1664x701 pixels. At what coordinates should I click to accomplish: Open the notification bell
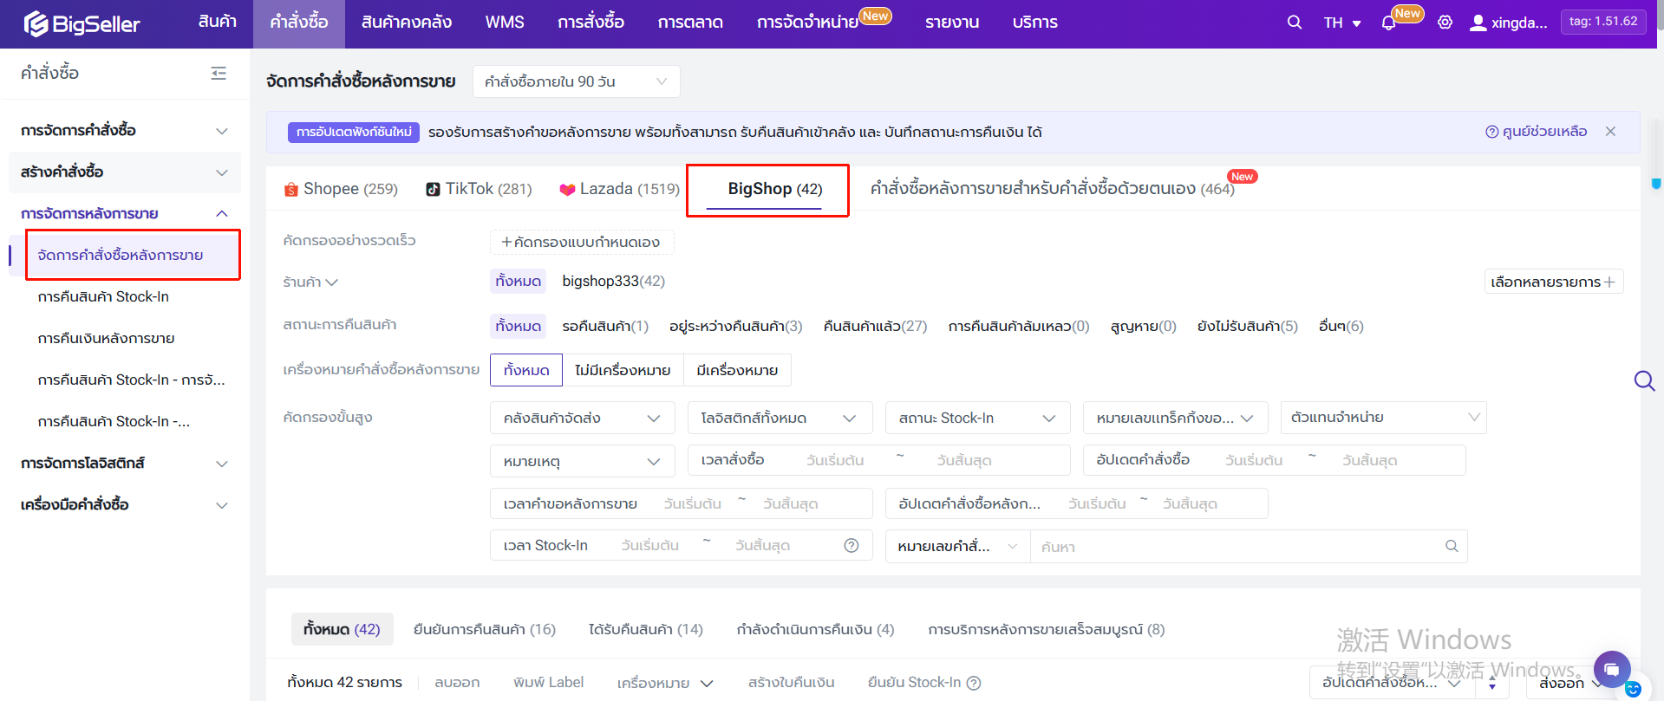pyautogui.click(x=1388, y=23)
